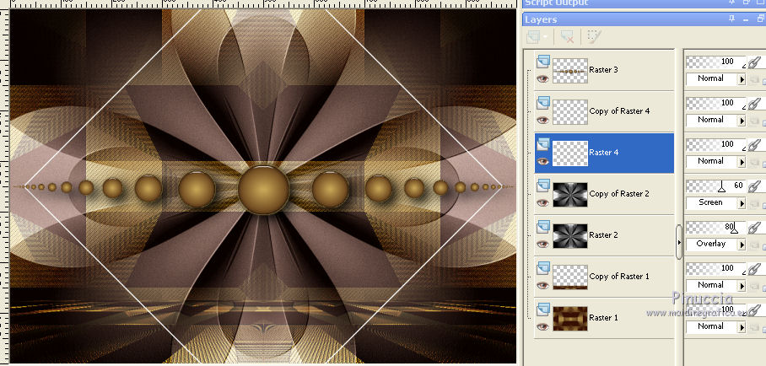Select the layer name "Copy of Raster 2"
This screenshot has width=766, height=366.
click(619, 193)
